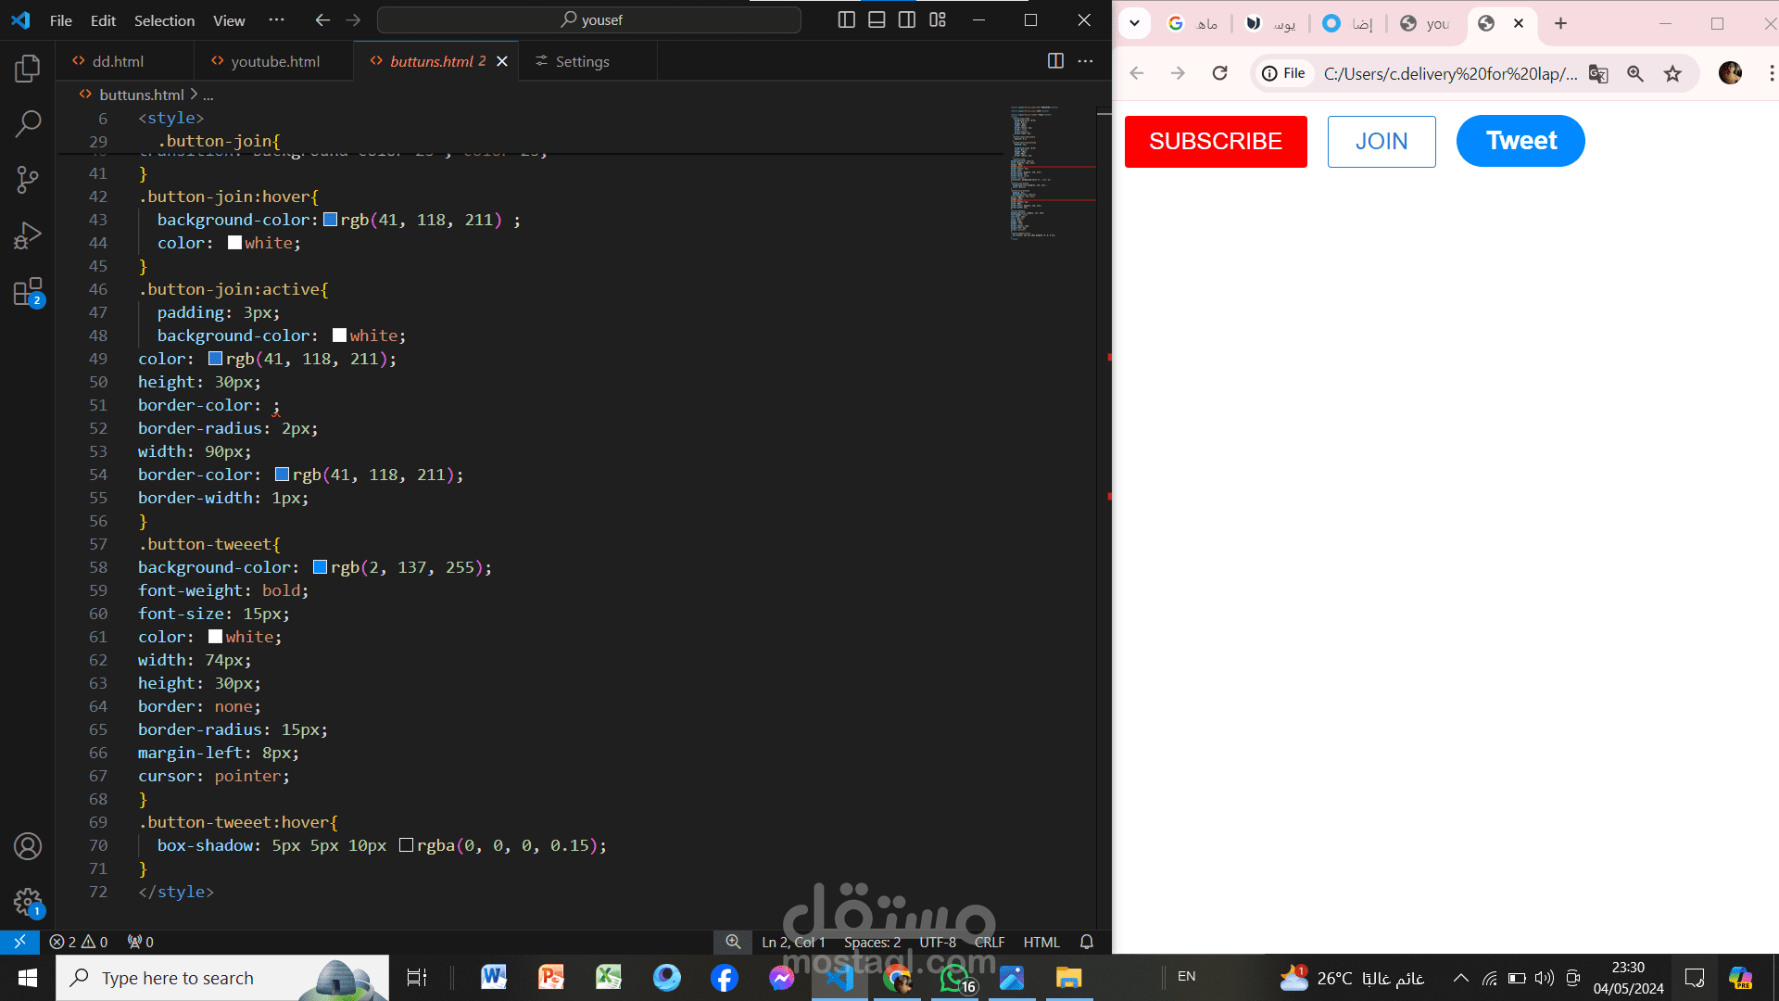Open the notifications bell in status bar

[x=1087, y=942]
